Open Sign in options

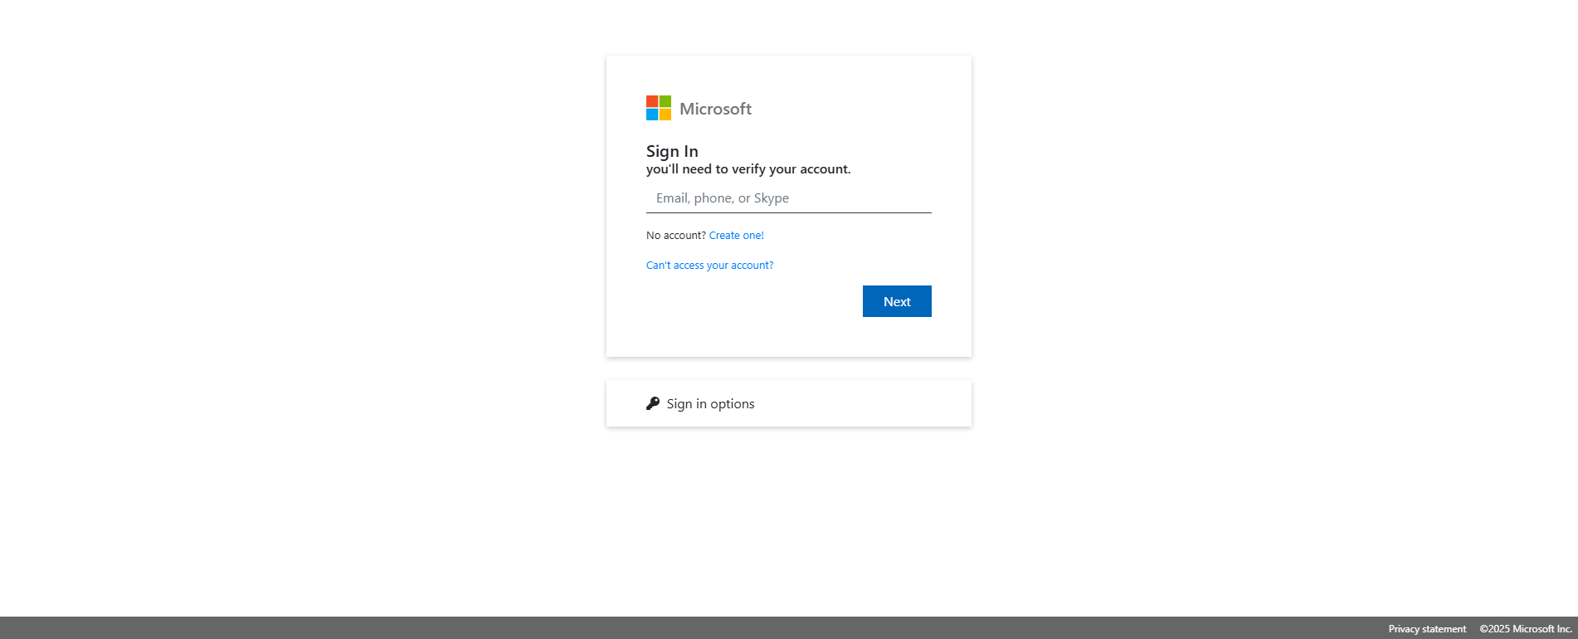(x=789, y=403)
